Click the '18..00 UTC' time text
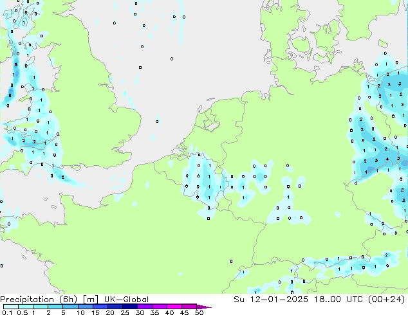 point(338,300)
